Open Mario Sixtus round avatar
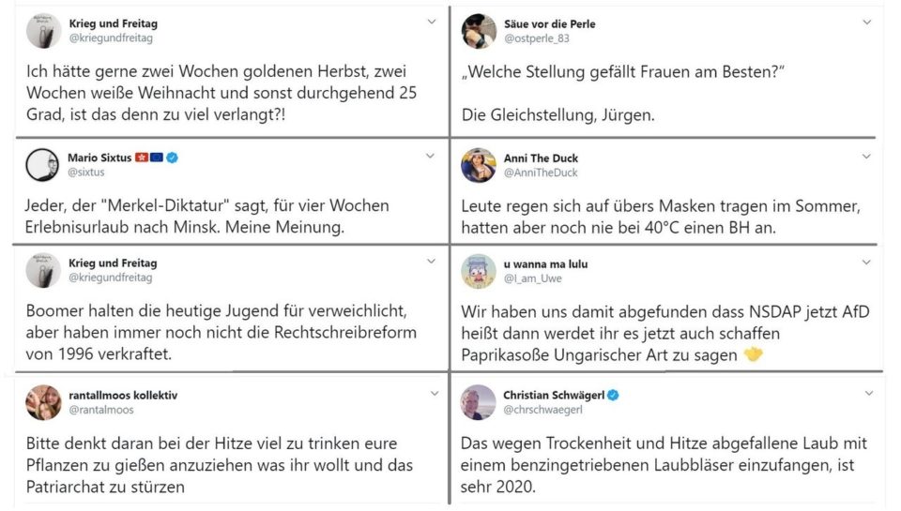Image resolution: width=901 pixels, height=511 pixels. (42, 165)
